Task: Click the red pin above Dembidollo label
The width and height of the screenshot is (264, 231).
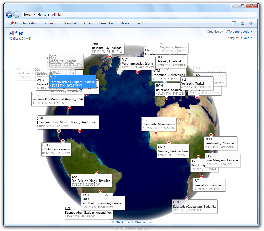Action: [211, 135]
